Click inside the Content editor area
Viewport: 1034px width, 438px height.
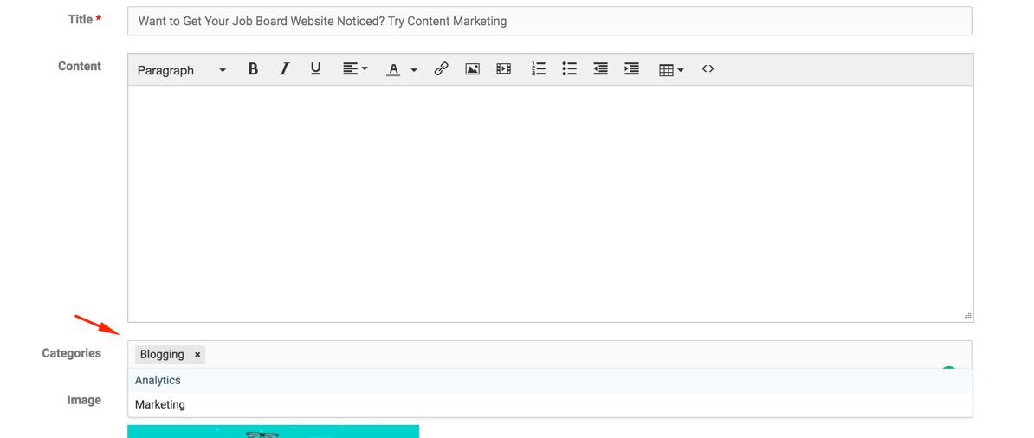click(551, 203)
